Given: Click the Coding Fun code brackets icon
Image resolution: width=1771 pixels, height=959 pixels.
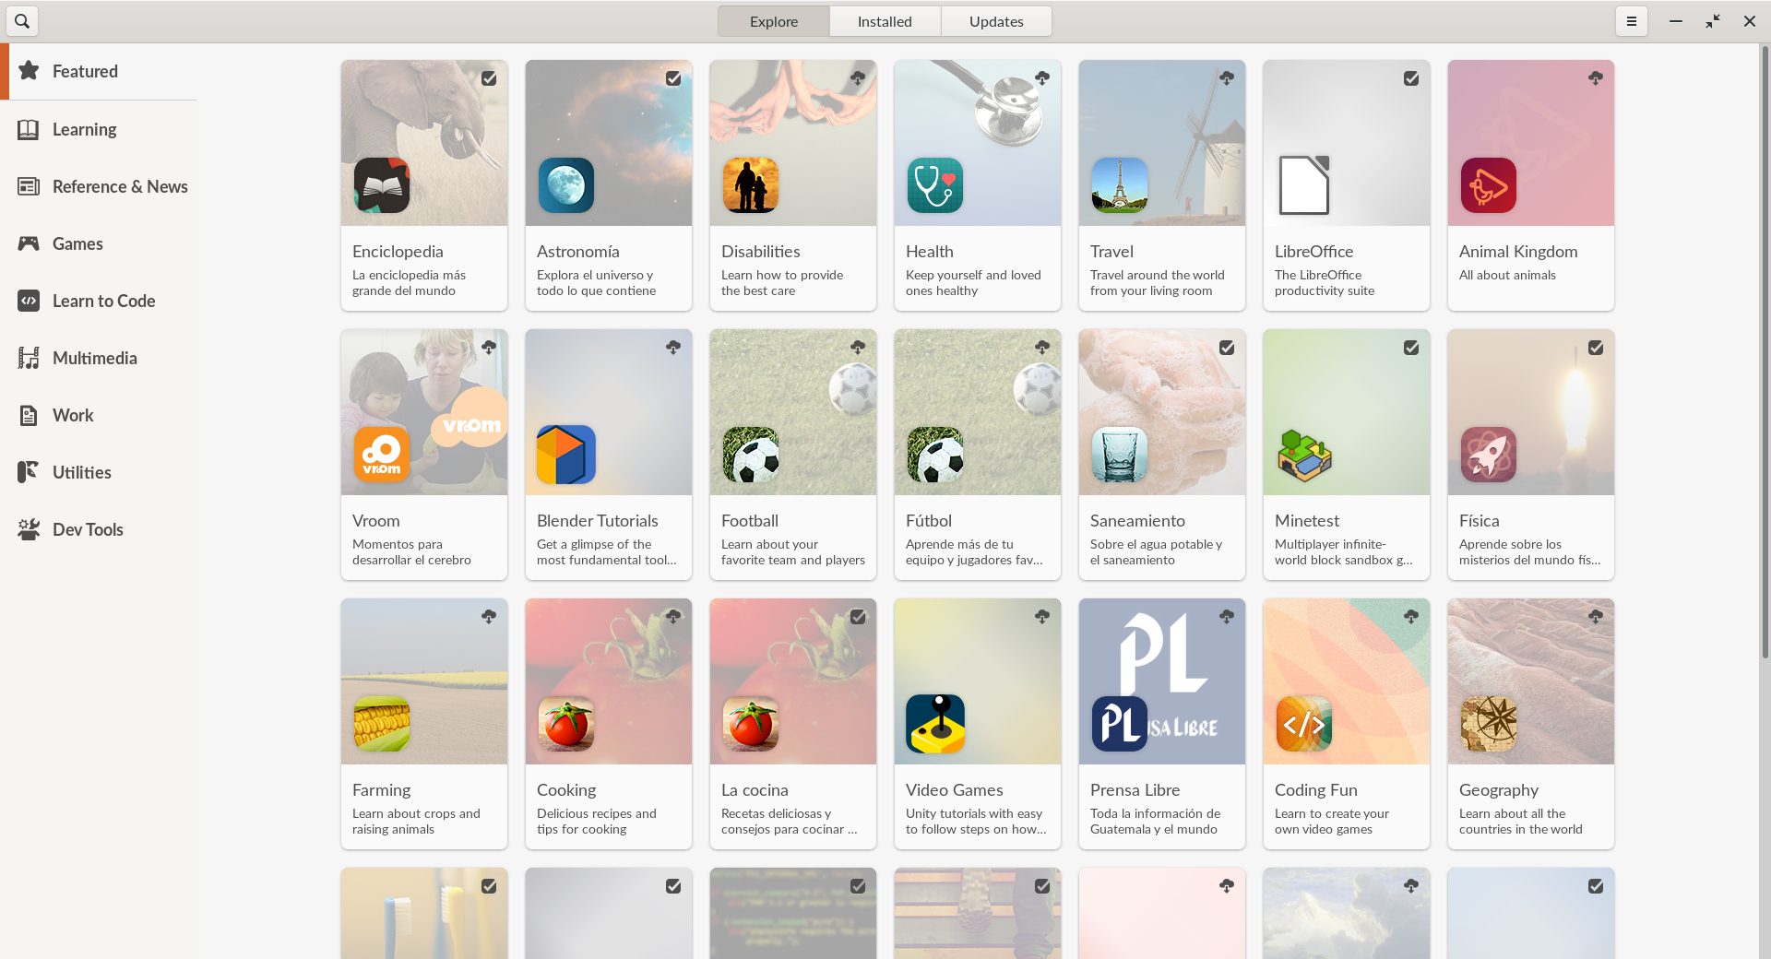Looking at the screenshot, I should (1304, 724).
